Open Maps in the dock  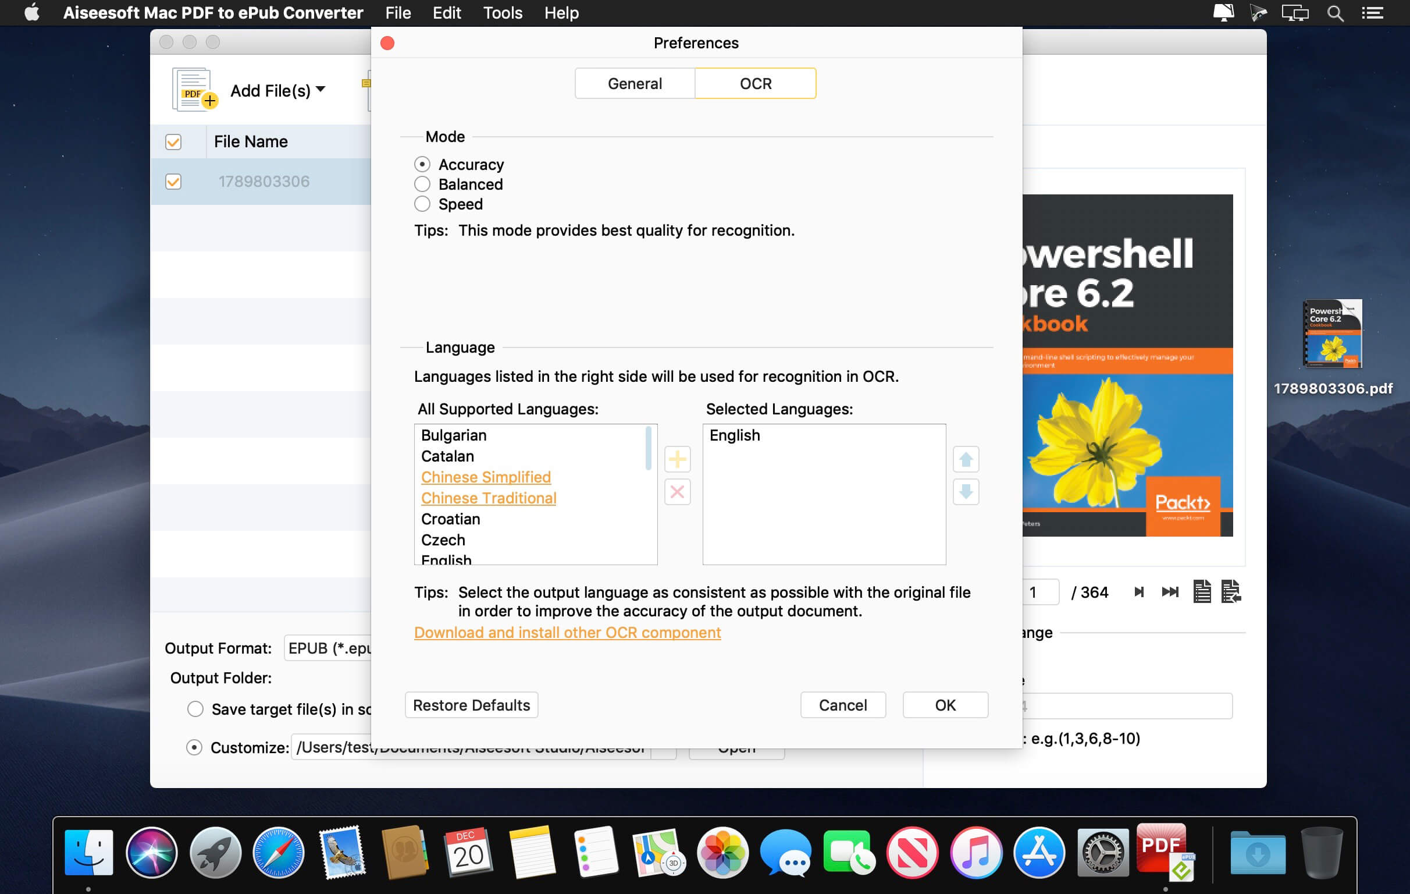pyautogui.click(x=658, y=853)
